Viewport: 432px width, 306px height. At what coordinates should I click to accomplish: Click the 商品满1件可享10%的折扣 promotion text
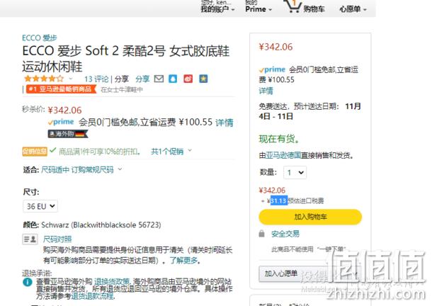coord(100,152)
